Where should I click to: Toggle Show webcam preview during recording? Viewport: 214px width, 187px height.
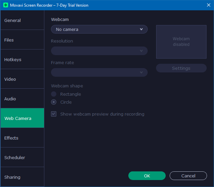[54, 114]
